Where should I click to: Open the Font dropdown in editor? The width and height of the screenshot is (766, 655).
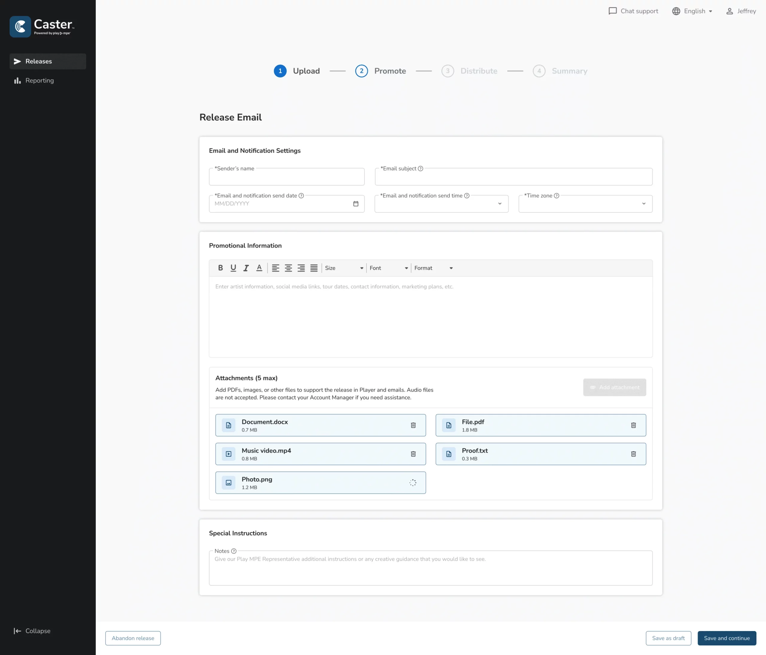tap(388, 268)
